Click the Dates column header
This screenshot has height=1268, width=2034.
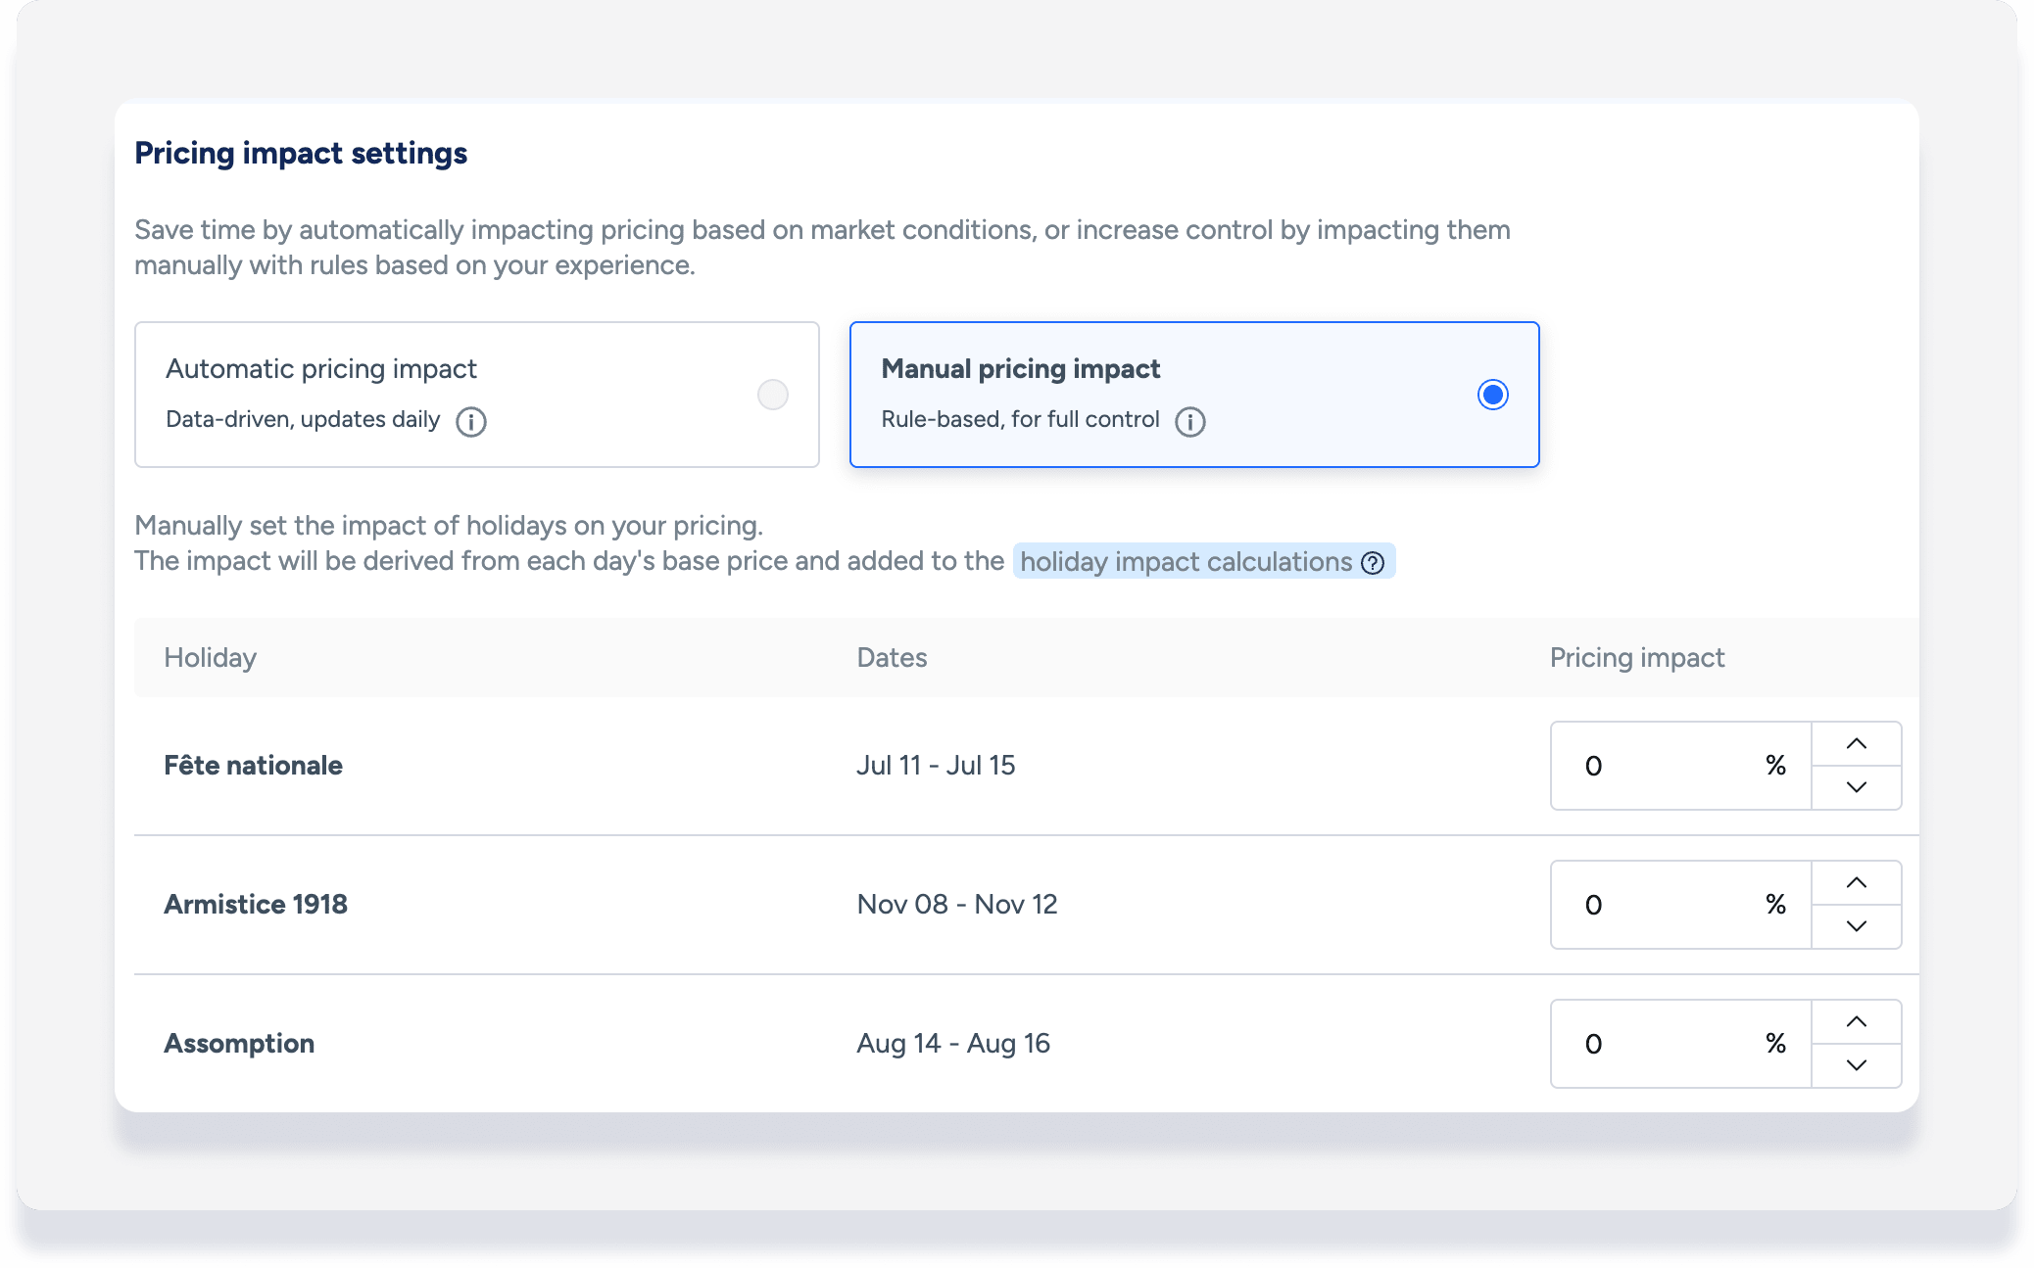pyautogui.click(x=892, y=658)
